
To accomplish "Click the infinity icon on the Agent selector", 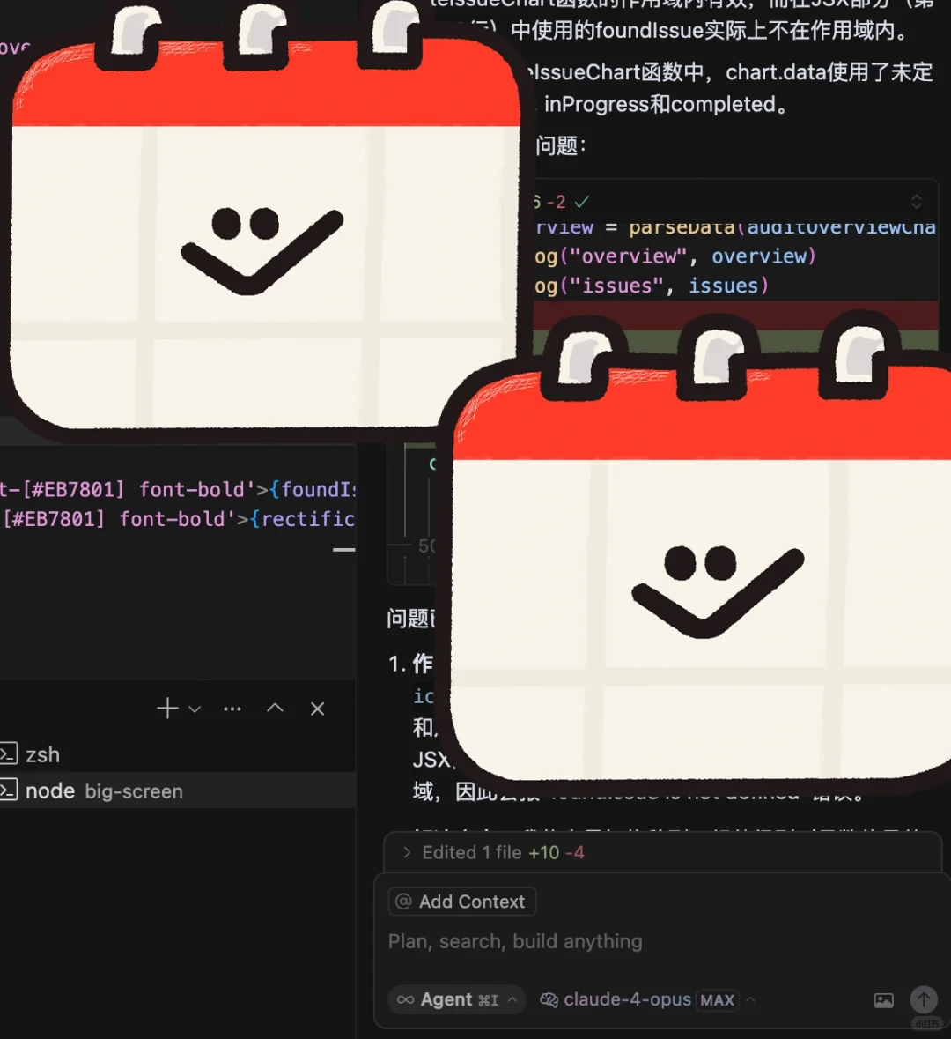I will (405, 999).
